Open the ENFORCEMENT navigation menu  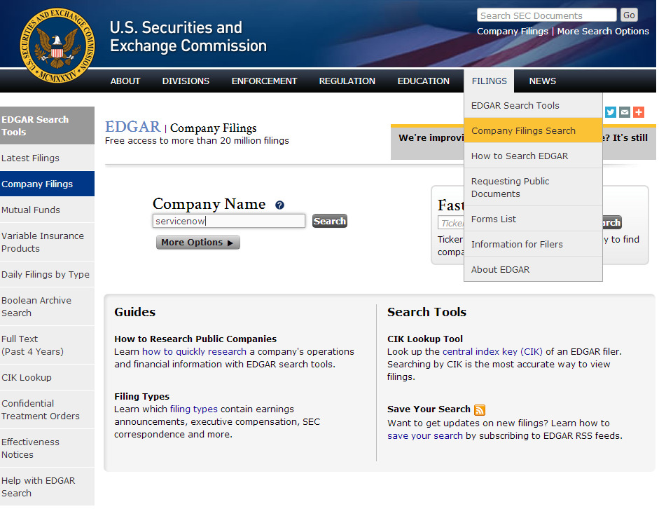[264, 81]
